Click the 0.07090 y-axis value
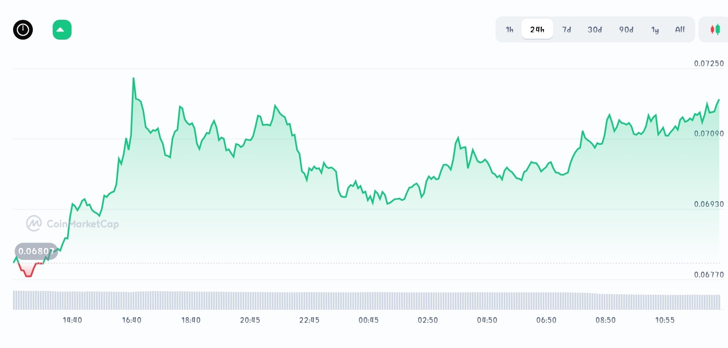 pyautogui.click(x=709, y=133)
